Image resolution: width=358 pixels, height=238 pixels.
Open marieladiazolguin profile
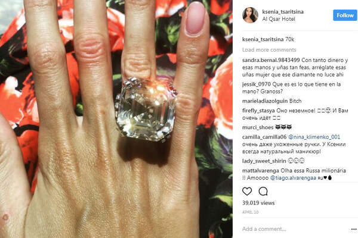[265, 101]
